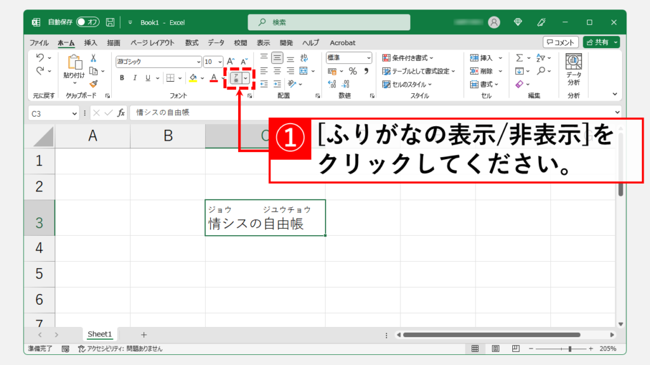Click the undo arrow icon
This screenshot has height=365, width=650.
coord(41,58)
